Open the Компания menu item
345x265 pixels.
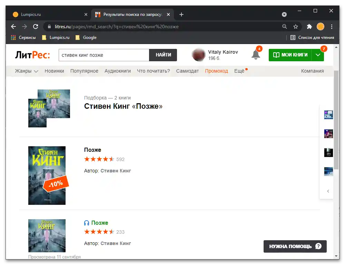[x=313, y=71]
